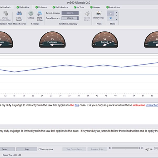The image size is (158, 158).
Task: Open the Manager tab
Action: tap(95, 7)
